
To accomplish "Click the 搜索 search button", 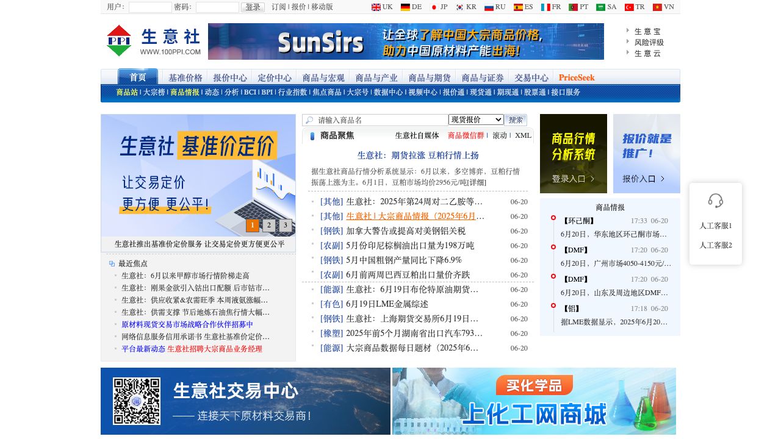I will coord(516,120).
